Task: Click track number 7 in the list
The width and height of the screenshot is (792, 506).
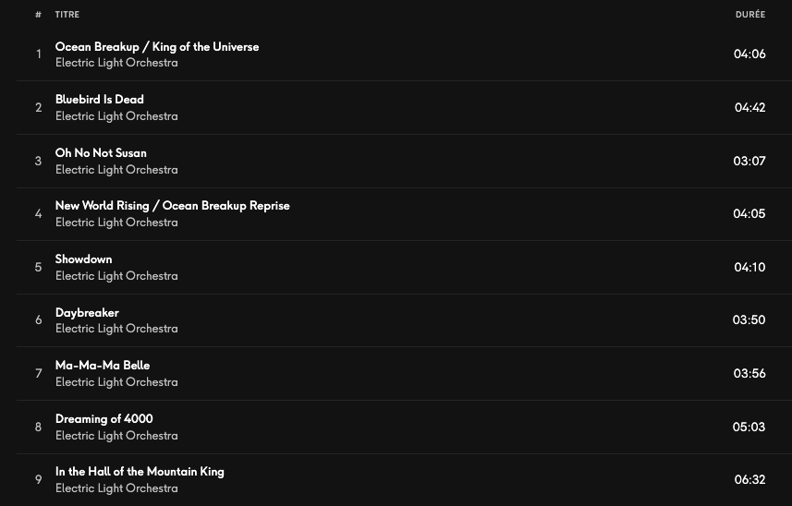Action: tap(39, 374)
